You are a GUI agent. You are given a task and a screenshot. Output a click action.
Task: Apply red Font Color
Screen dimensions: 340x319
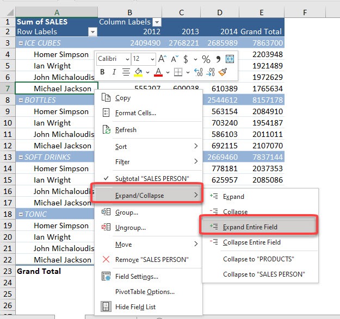158,72
